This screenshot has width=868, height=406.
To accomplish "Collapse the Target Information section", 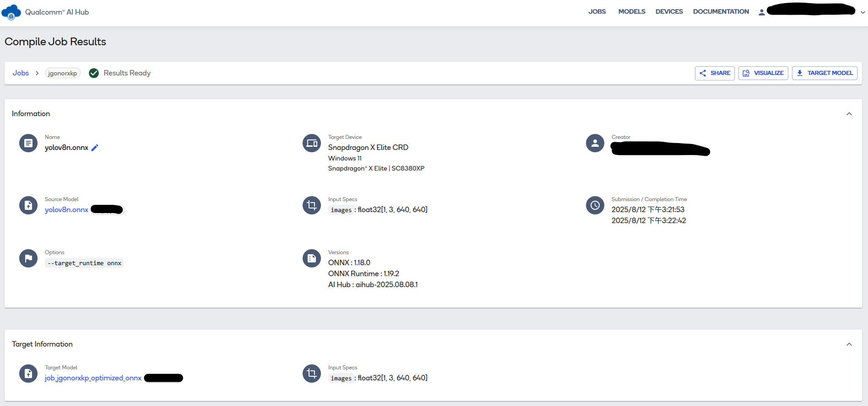I will pyautogui.click(x=849, y=344).
